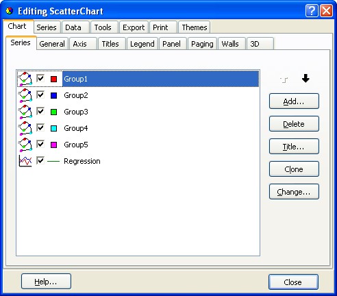Open the context help question mark
This screenshot has width=337, height=296.
click(x=312, y=11)
